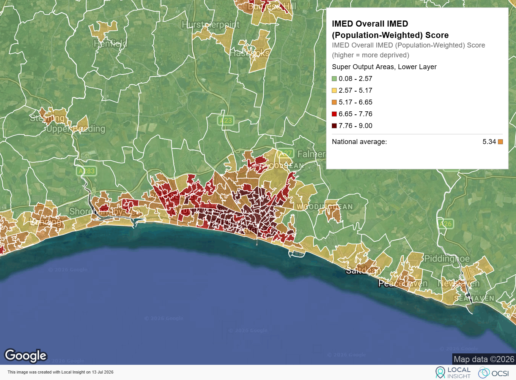The image size is (516, 380).
Task: Click the Falmer place label
Action: click(x=311, y=154)
